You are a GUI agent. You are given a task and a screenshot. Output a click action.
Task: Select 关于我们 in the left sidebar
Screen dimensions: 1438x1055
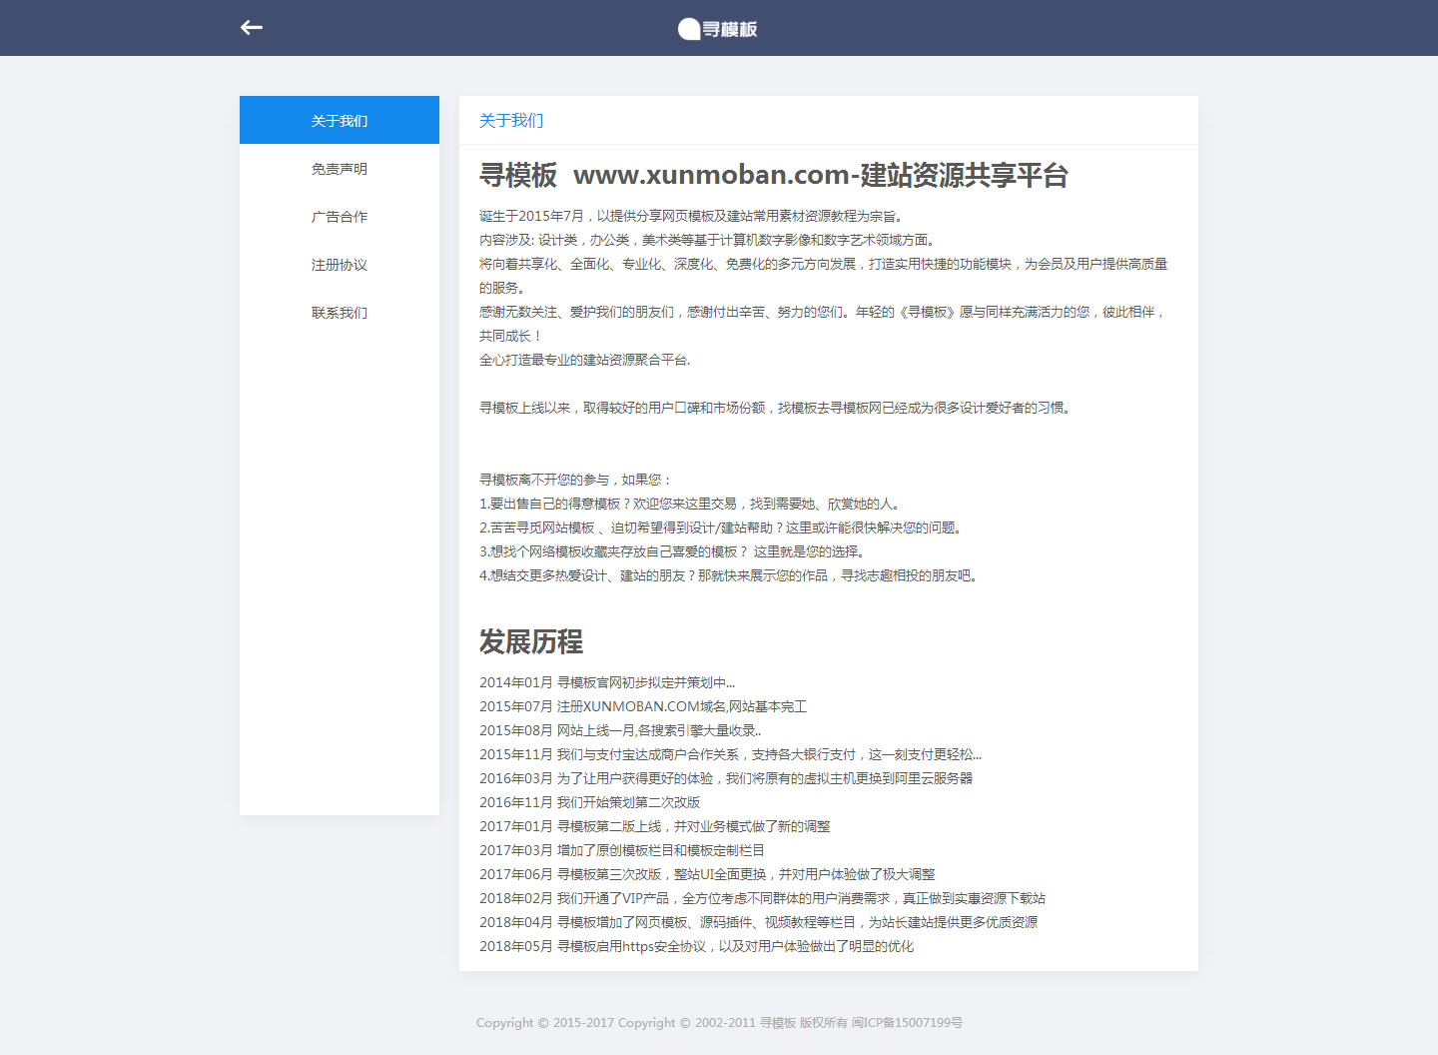click(340, 121)
